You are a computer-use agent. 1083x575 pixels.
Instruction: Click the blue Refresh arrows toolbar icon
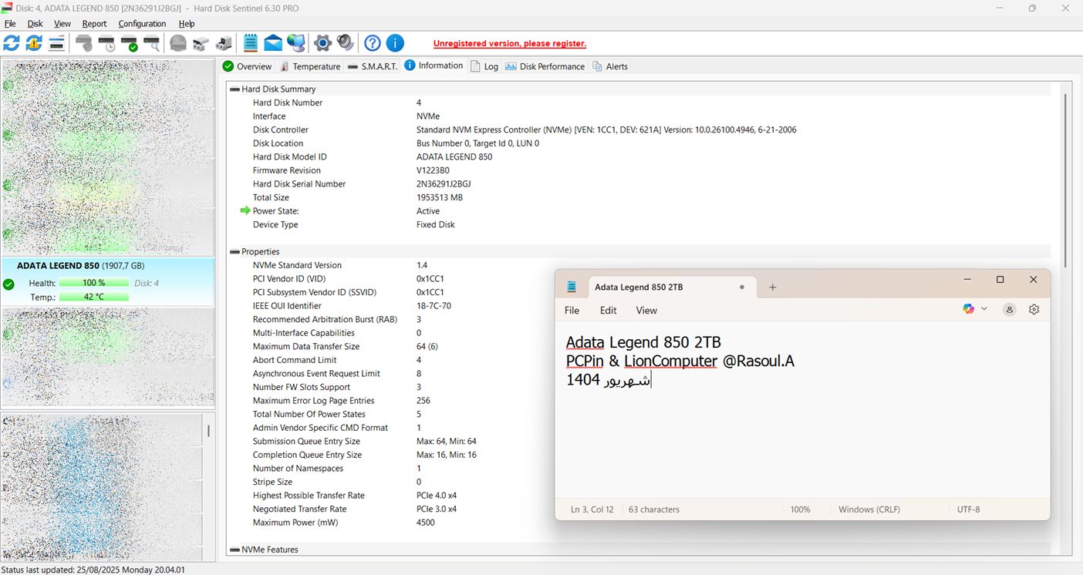tap(12, 43)
